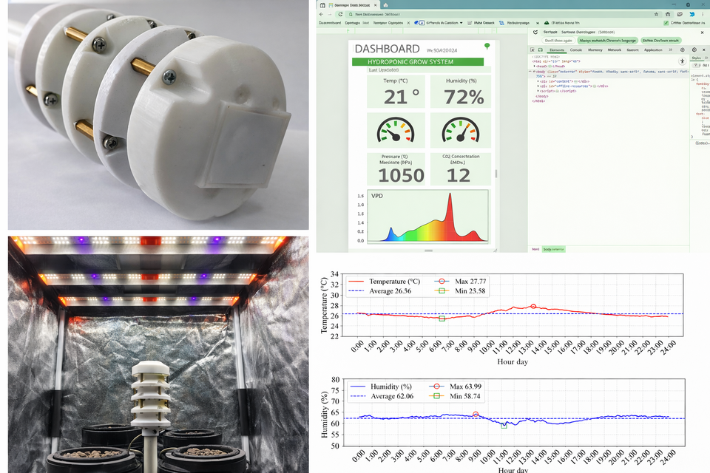Click the sidebar toggle icon at tab strip start
The width and height of the screenshot is (710, 473).
pyautogui.click(x=322, y=5)
